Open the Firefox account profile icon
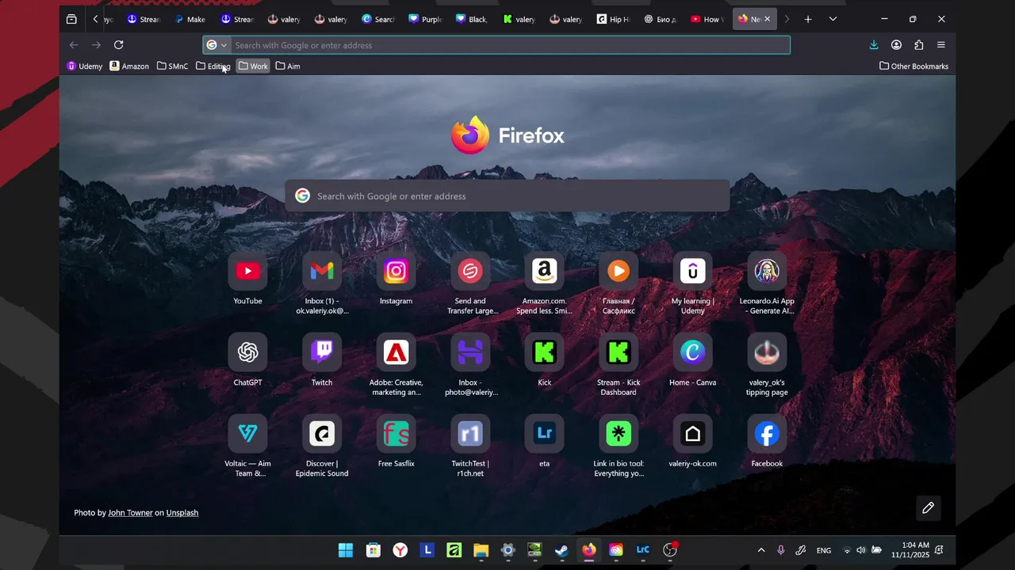The width and height of the screenshot is (1015, 570). [x=896, y=45]
